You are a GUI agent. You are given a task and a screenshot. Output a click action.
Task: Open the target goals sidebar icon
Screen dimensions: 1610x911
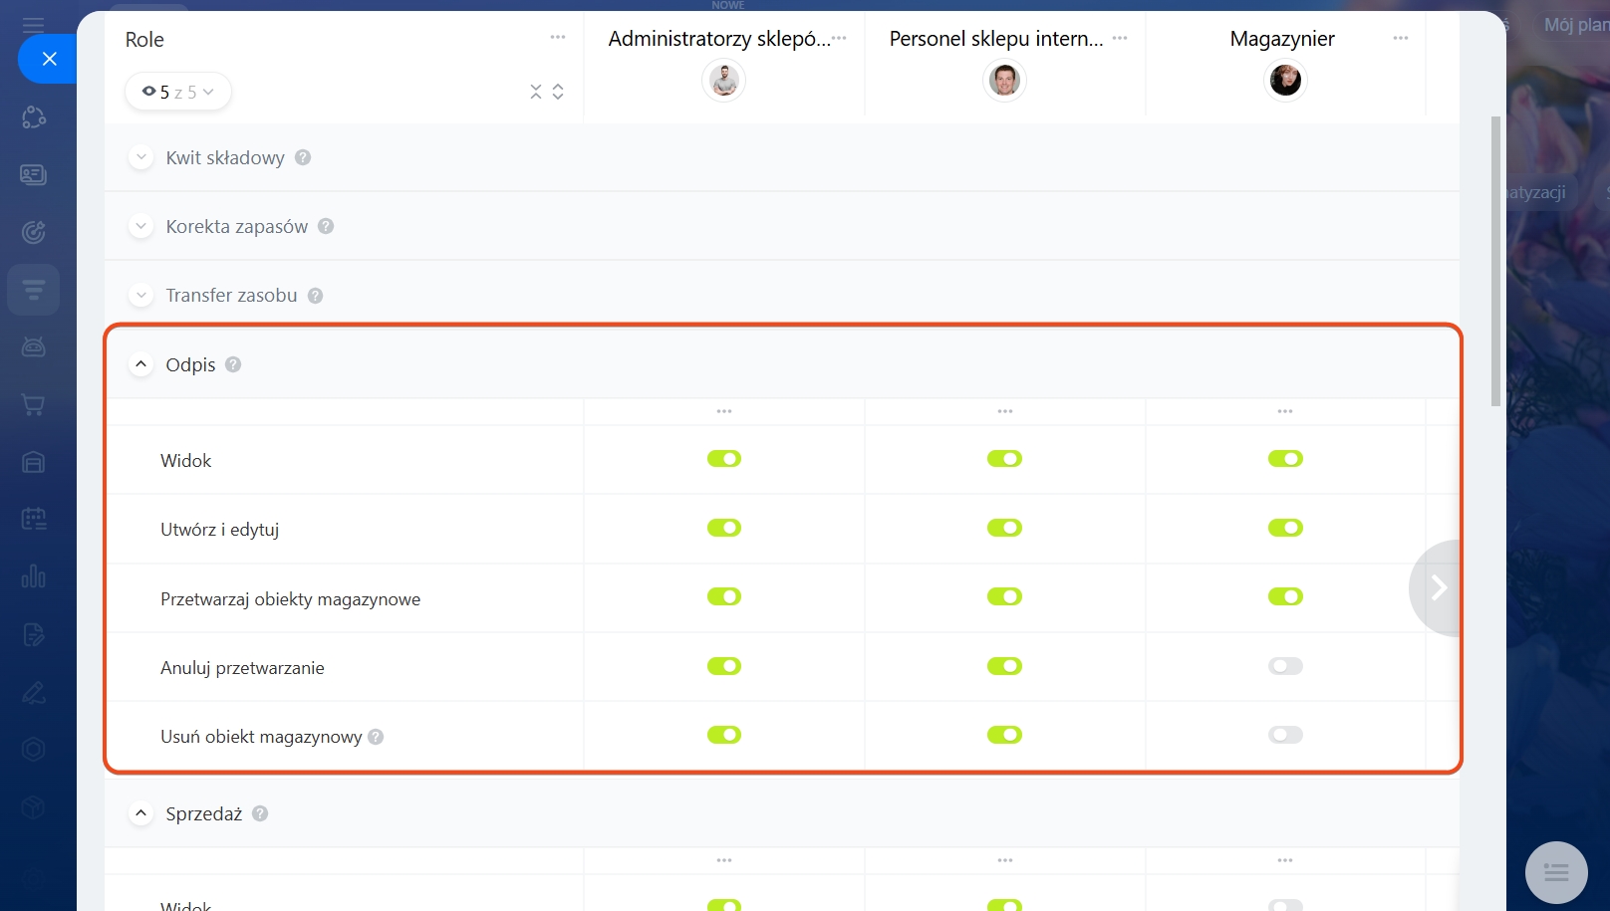point(33,232)
